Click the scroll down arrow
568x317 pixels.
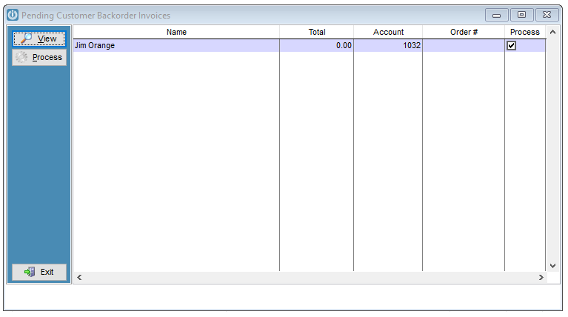[552, 266]
